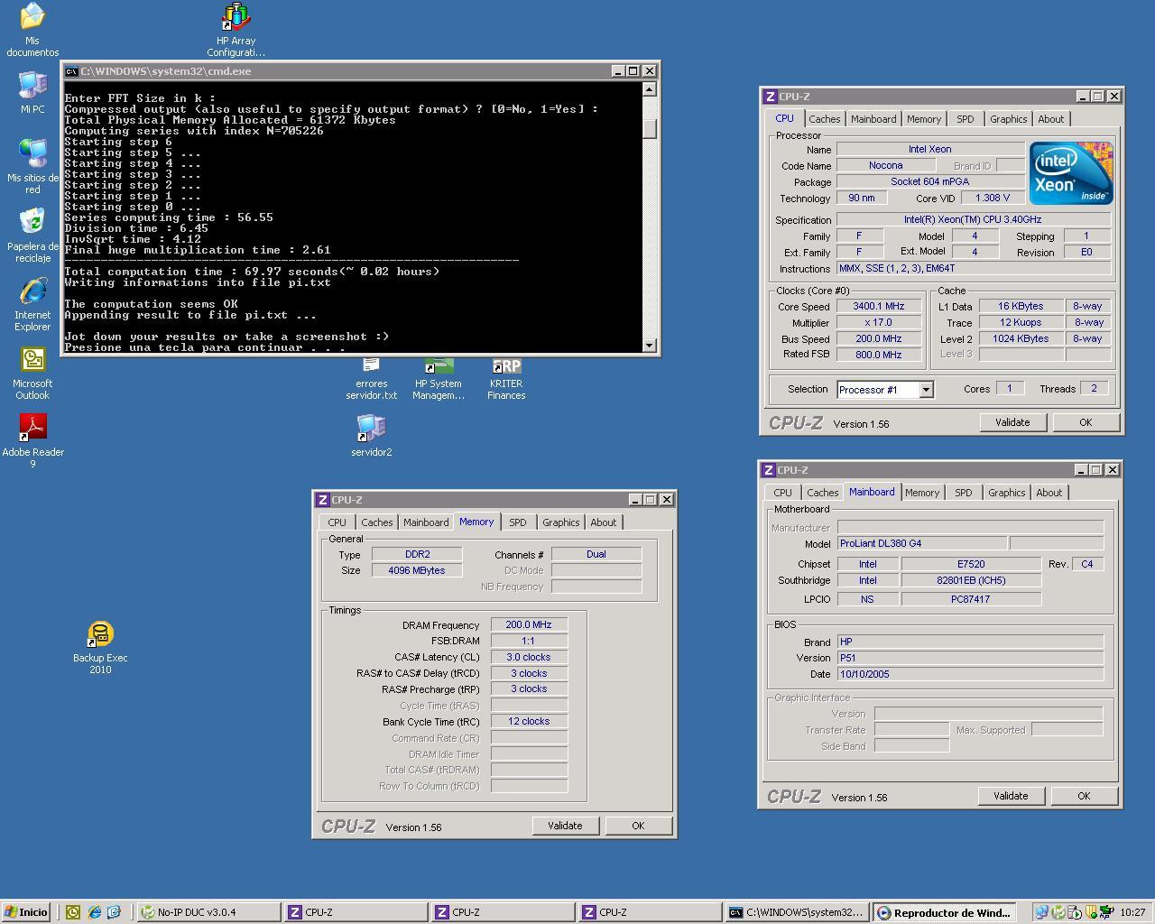Launch Backup Exec 2010 icon
Image resolution: width=1155 pixels, height=924 pixels.
tap(100, 648)
